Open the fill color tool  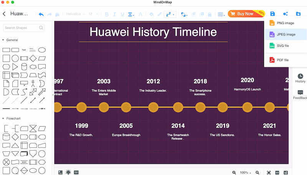pyautogui.click(x=152, y=14)
